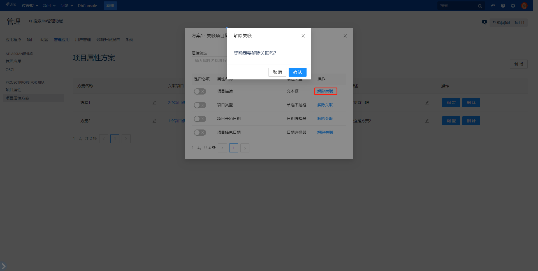Toggle required switch for 项目结束日期
Image resolution: width=538 pixels, height=271 pixels.
click(x=200, y=133)
